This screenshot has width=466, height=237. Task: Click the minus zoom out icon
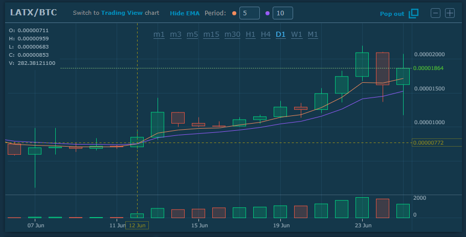click(x=435, y=13)
